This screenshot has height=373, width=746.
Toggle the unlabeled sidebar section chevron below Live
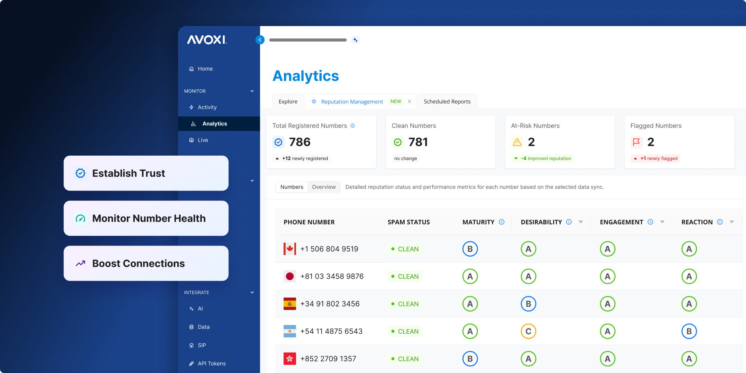252,180
